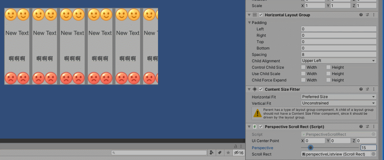Open presets for Perspective Scroll Rect script
384x160 pixels.
[x=367, y=127]
